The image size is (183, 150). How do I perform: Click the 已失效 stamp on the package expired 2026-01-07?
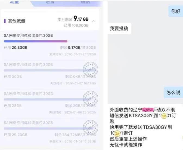(91, 69)
